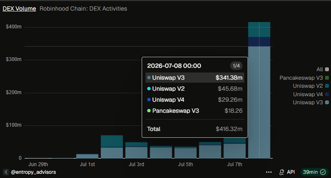Click the Jul 5th bar in the chart
Viewport: 331px width, 178px height.
[x=185, y=153]
